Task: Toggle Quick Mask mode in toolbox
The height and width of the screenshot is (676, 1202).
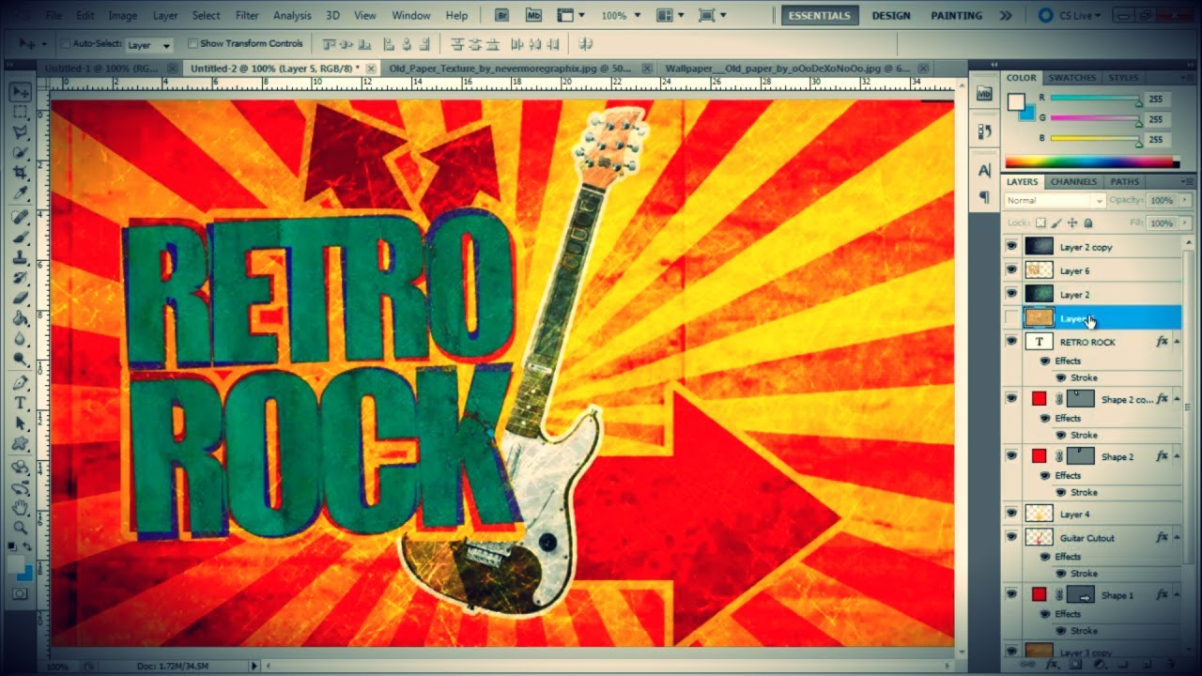Action: 20,594
